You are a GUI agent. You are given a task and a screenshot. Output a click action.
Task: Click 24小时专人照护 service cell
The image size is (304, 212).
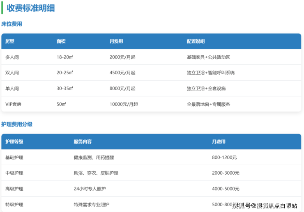[90, 189]
